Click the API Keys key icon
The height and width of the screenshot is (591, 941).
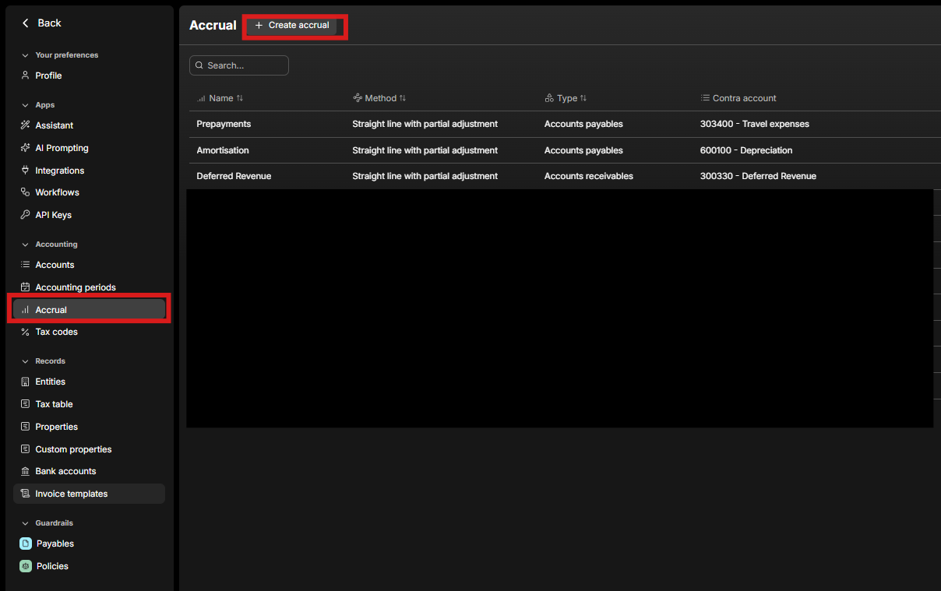click(25, 215)
